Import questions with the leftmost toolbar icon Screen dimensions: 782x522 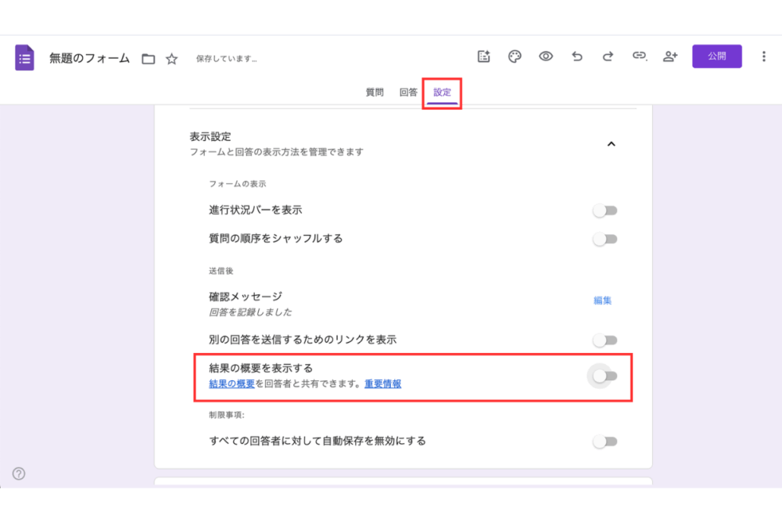pyautogui.click(x=483, y=56)
